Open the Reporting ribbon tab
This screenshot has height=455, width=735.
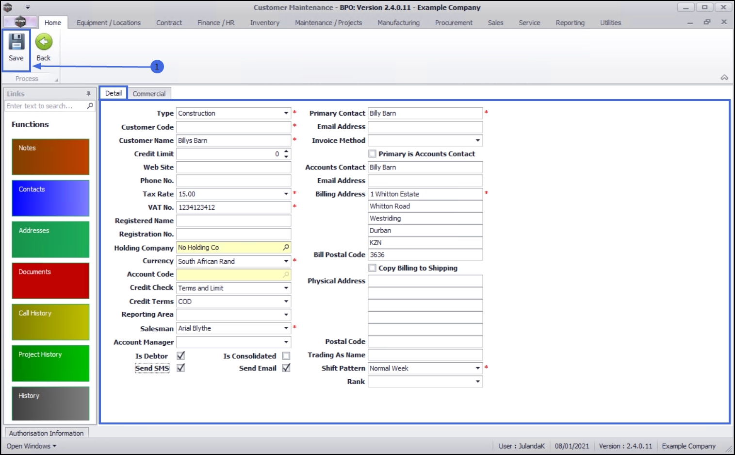(x=570, y=23)
